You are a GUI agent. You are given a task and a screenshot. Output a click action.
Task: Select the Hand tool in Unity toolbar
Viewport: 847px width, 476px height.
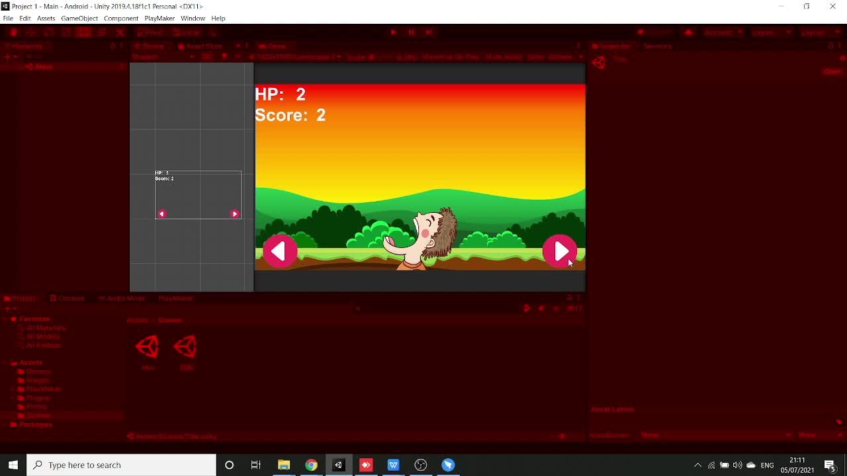pos(14,32)
